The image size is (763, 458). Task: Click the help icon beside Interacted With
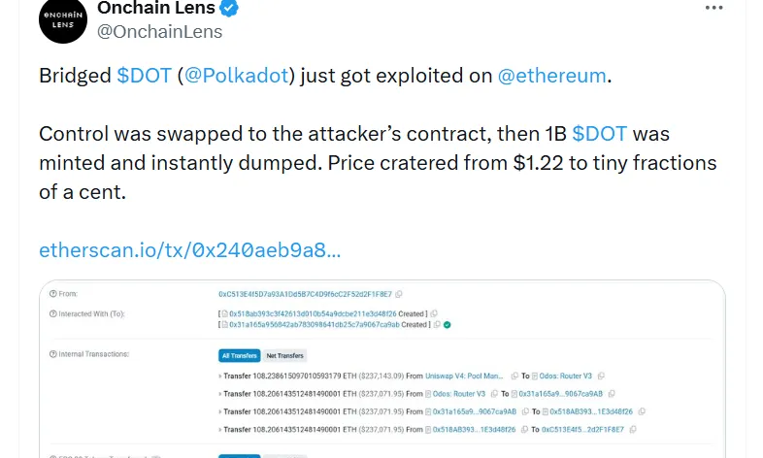pyautogui.click(x=52, y=313)
